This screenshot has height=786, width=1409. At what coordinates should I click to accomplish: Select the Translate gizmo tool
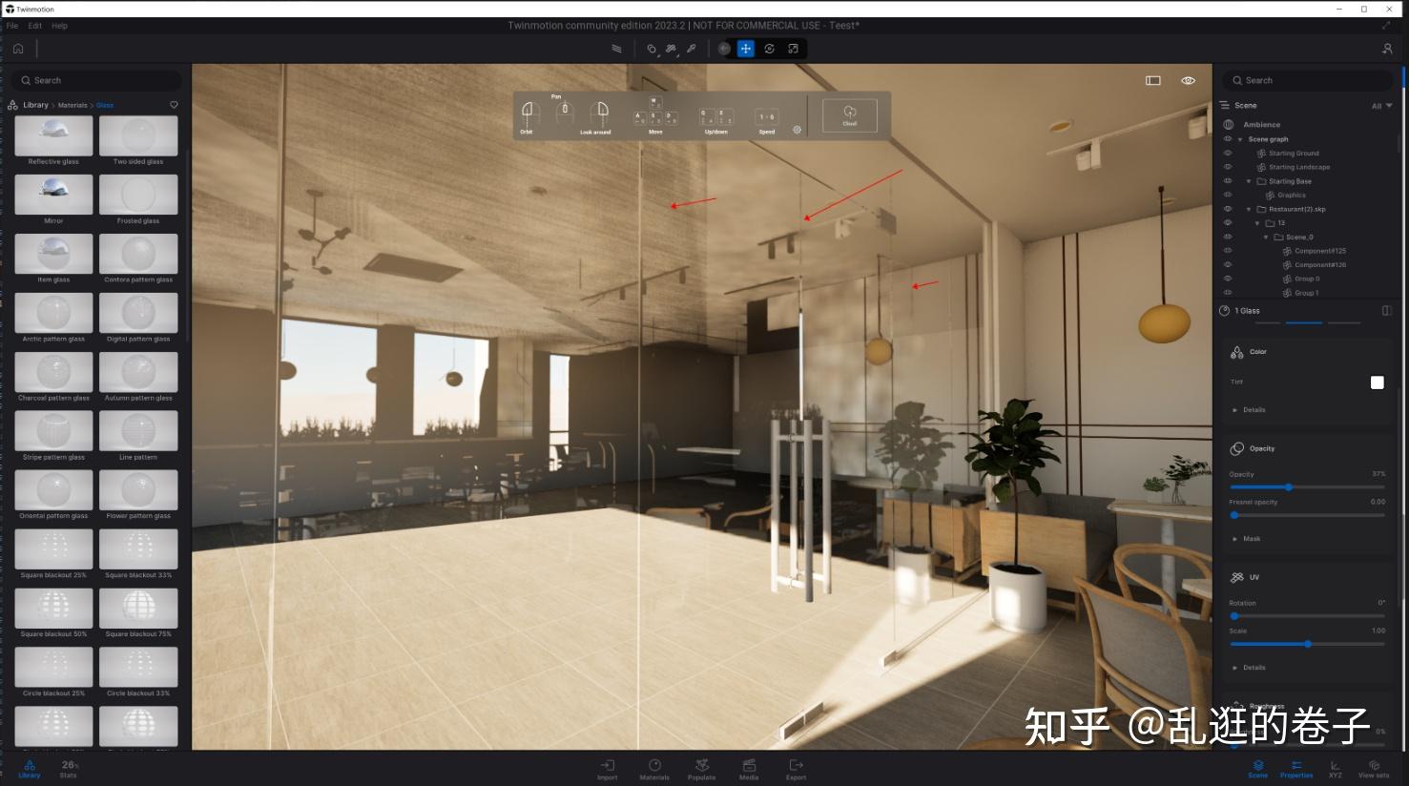(x=746, y=49)
